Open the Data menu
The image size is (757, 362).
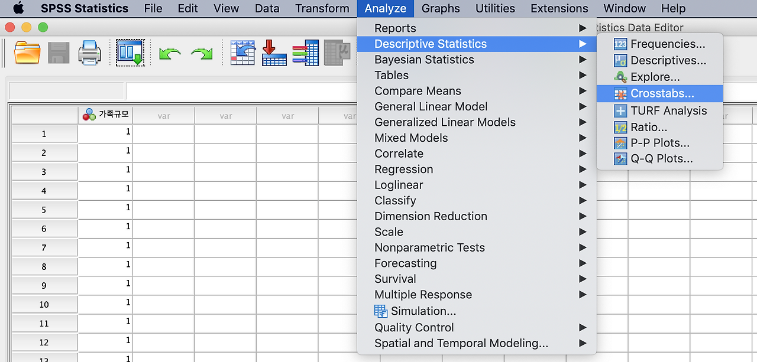coord(267,8)
